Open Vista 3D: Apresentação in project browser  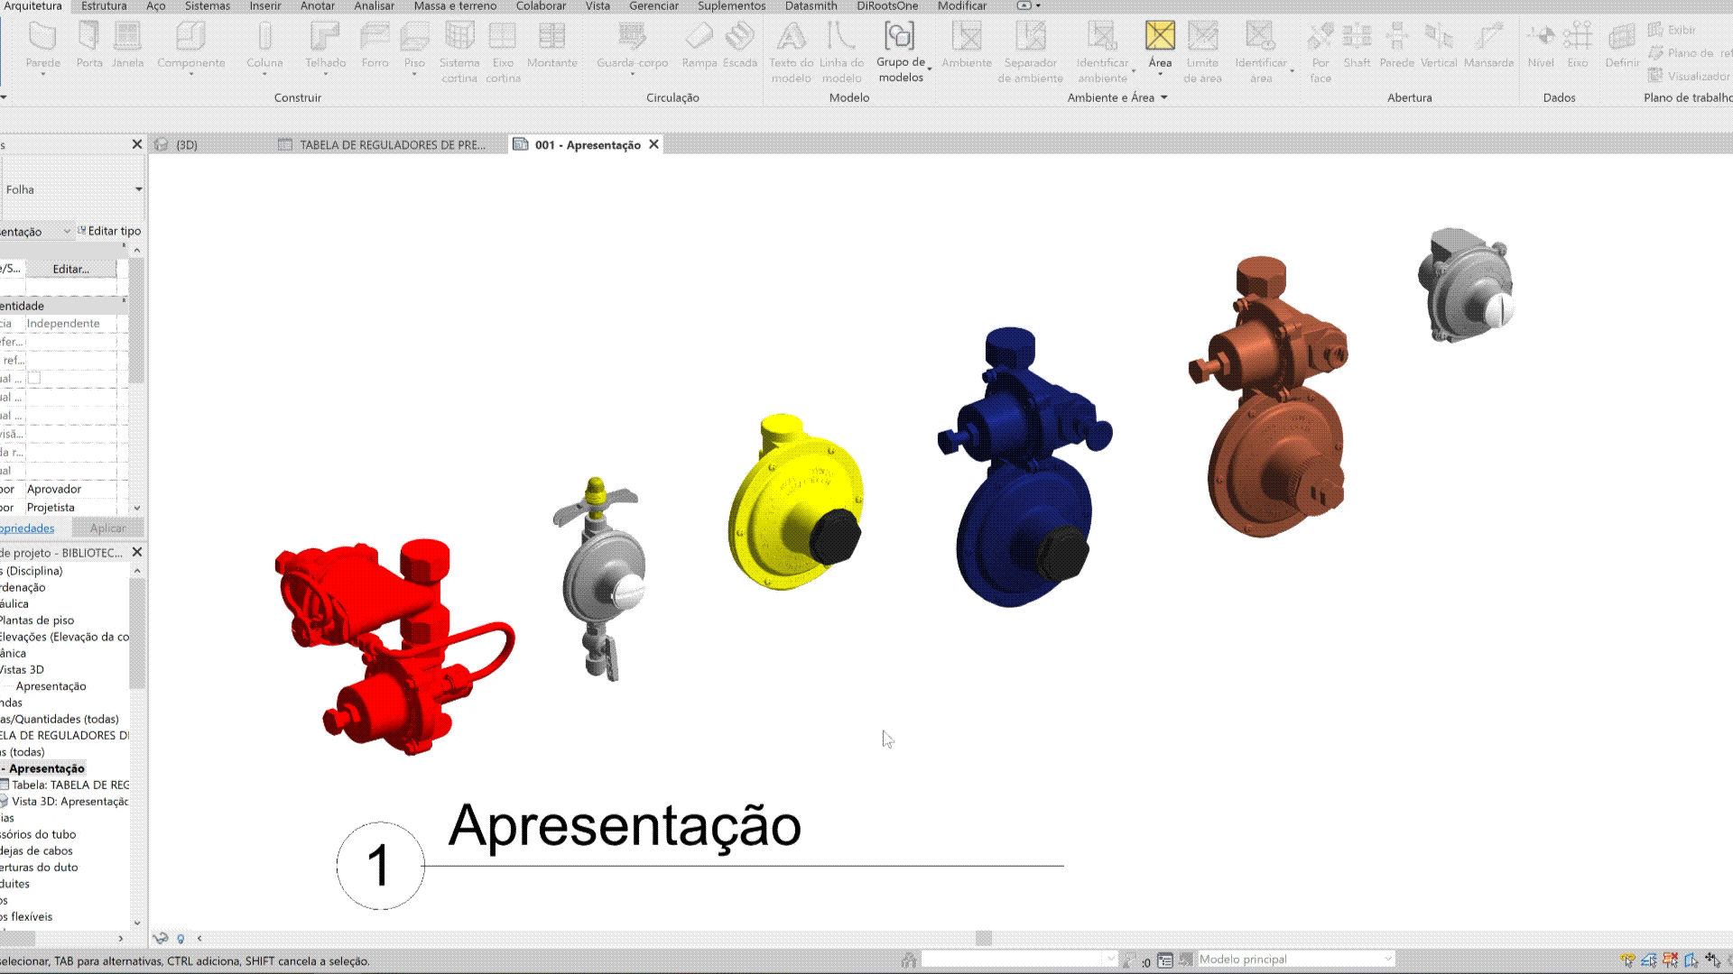pos(70,801)
